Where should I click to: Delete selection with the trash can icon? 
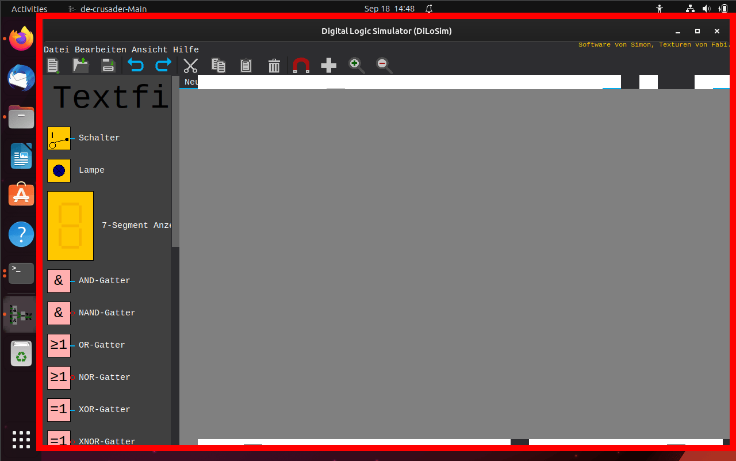(x=274, y=66)
